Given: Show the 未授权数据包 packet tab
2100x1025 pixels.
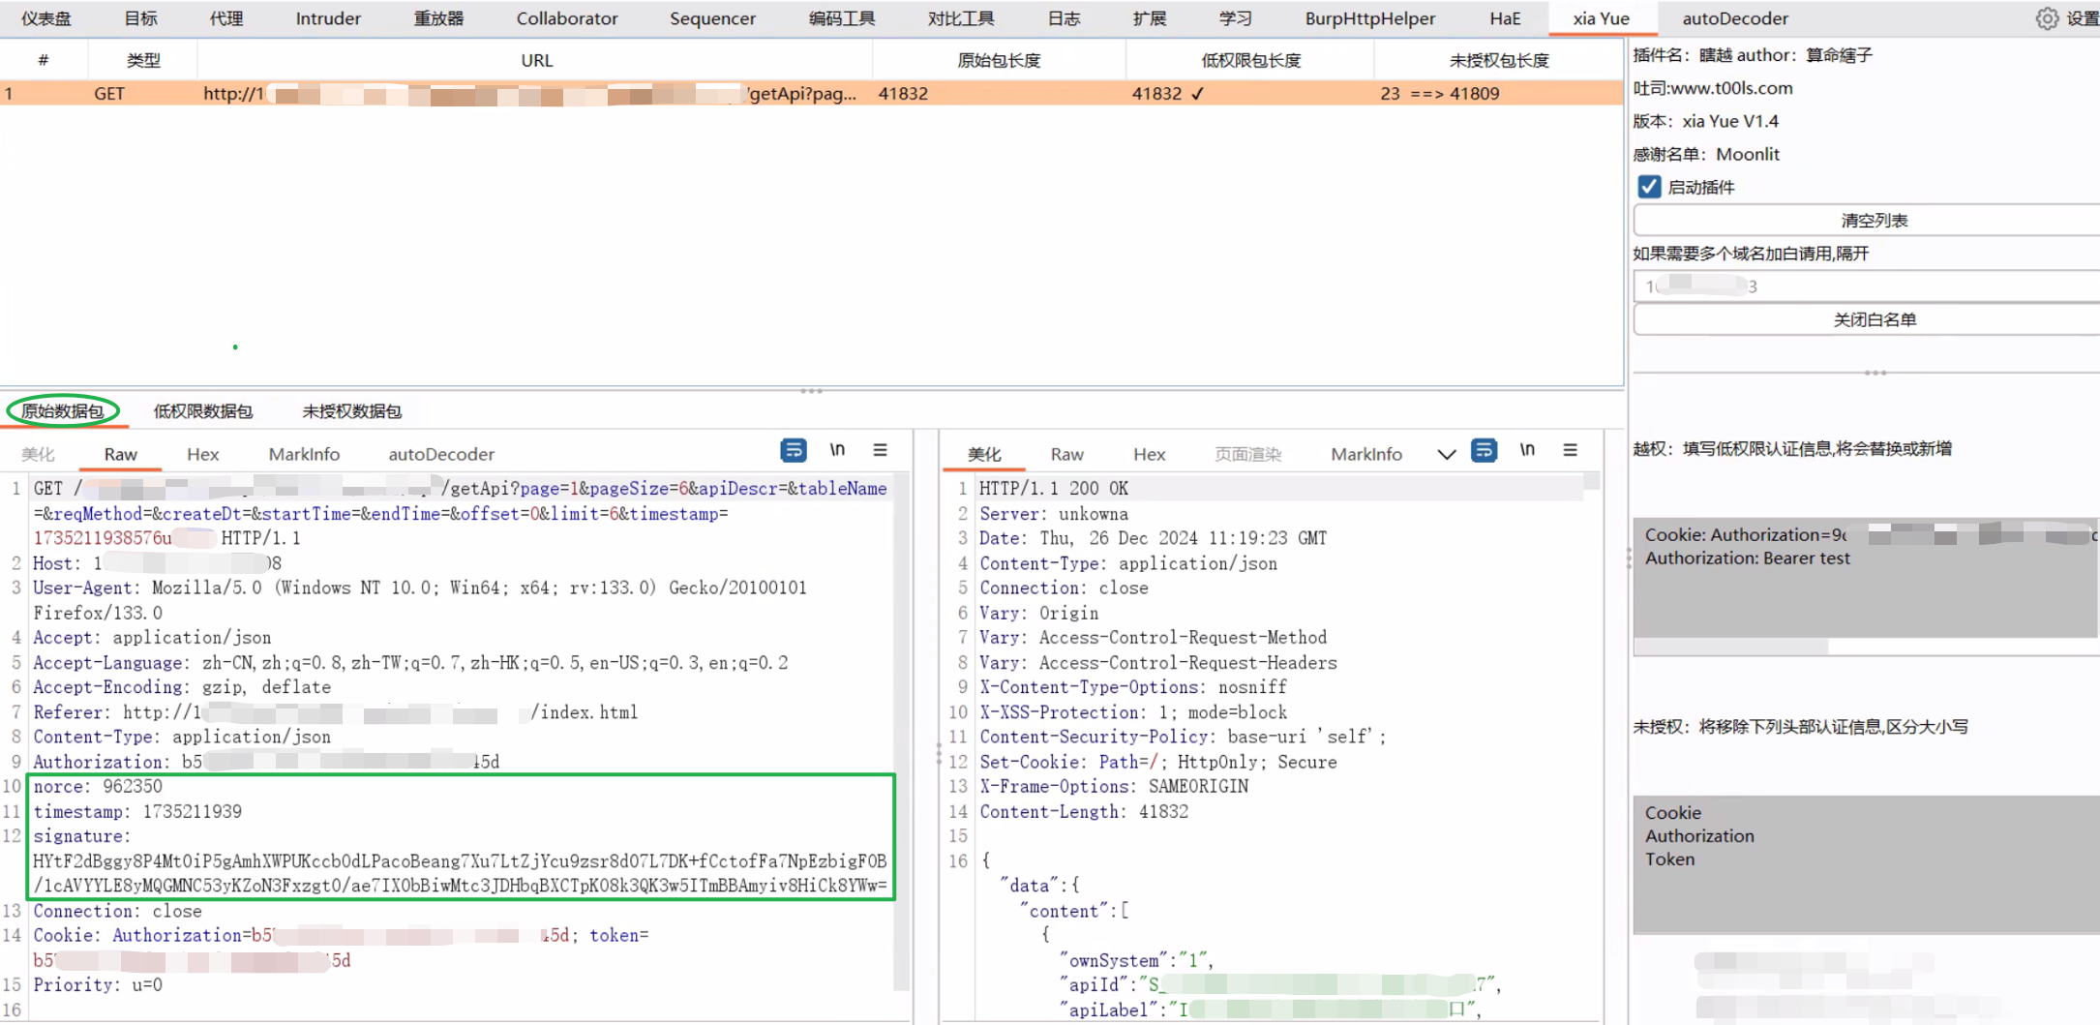Looking at the screenshot, I should point(352,411).
